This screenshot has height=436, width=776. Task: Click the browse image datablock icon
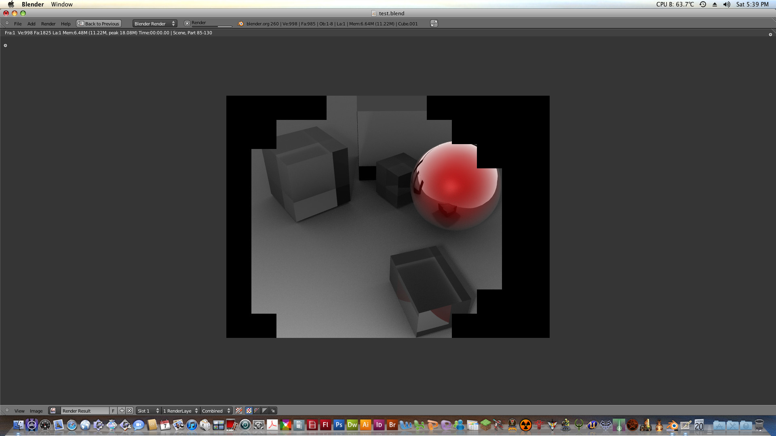tap(53, 411)
